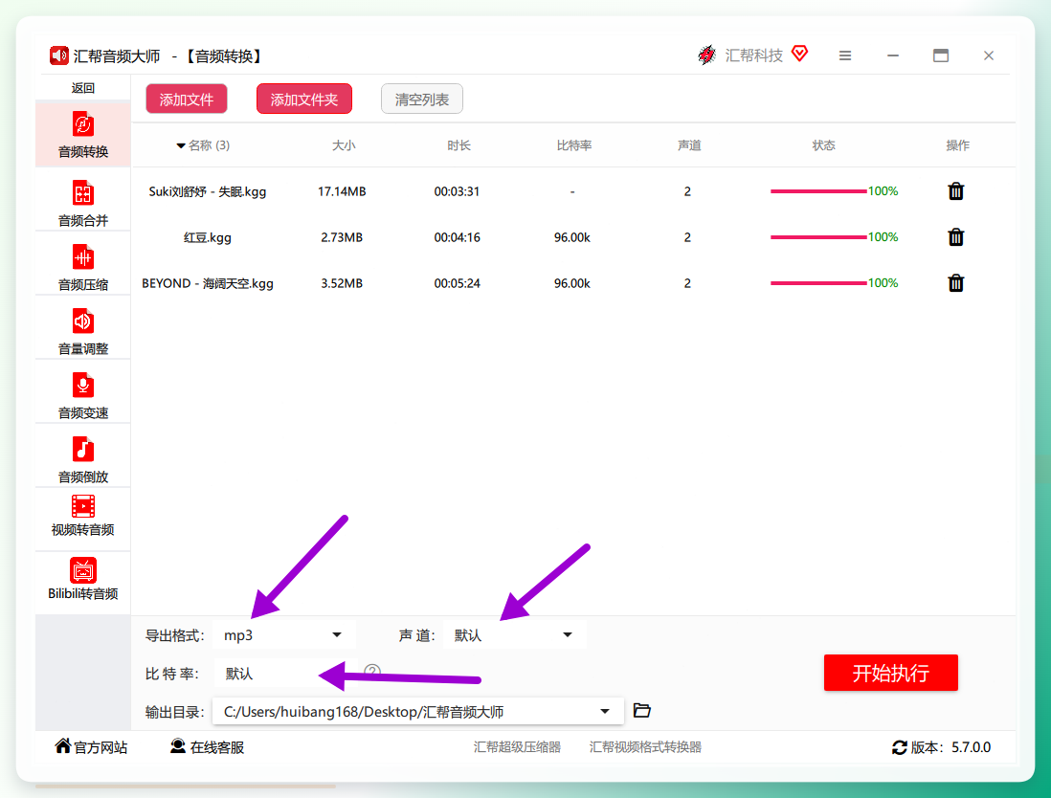Image resolution: width=1051 pixels, height=798 pixels.
Task: Maximize the 汇帮音频大师 window
Action: [941, 55]
